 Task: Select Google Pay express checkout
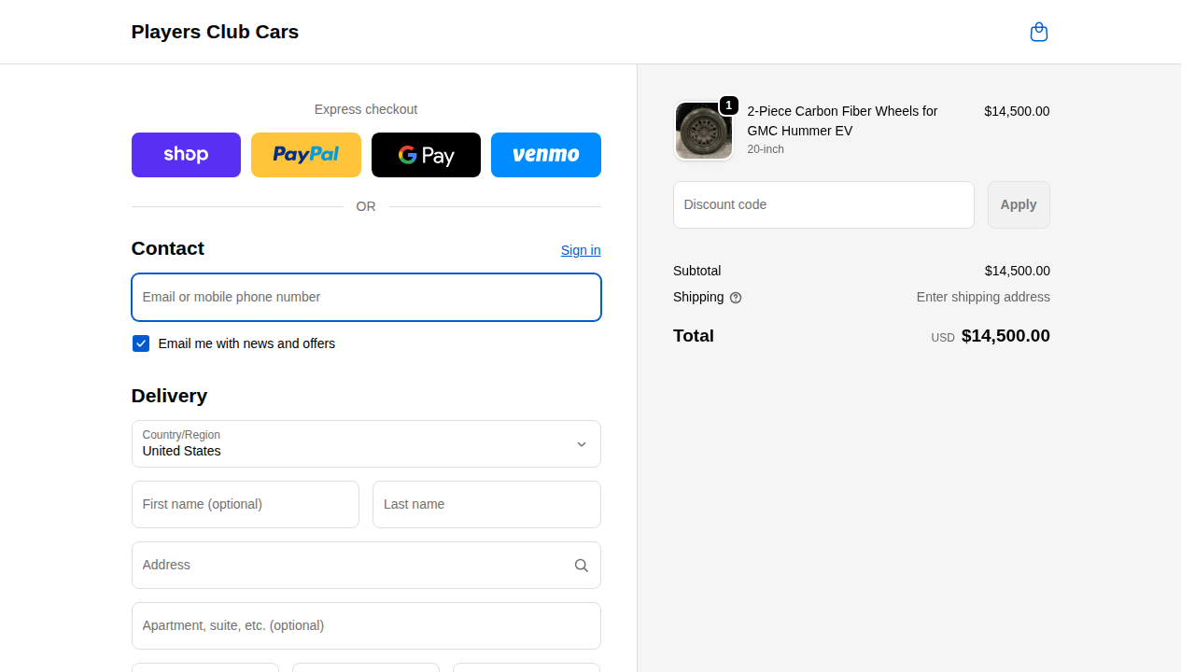(426, 155)
